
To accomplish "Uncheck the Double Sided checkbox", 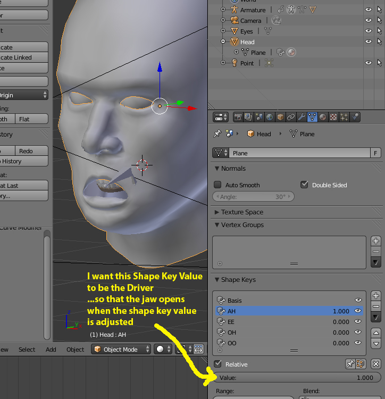I will coord(304,185).
